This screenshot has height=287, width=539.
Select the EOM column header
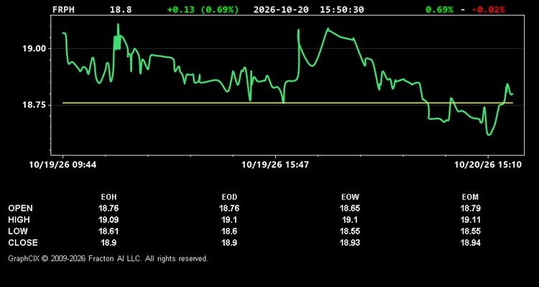[470, 197]
